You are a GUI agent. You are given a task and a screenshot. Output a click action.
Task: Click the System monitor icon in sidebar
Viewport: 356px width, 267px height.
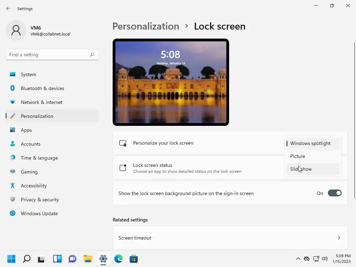13,74
